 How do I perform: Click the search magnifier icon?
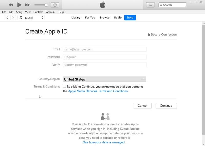click(x=161, y=5)
